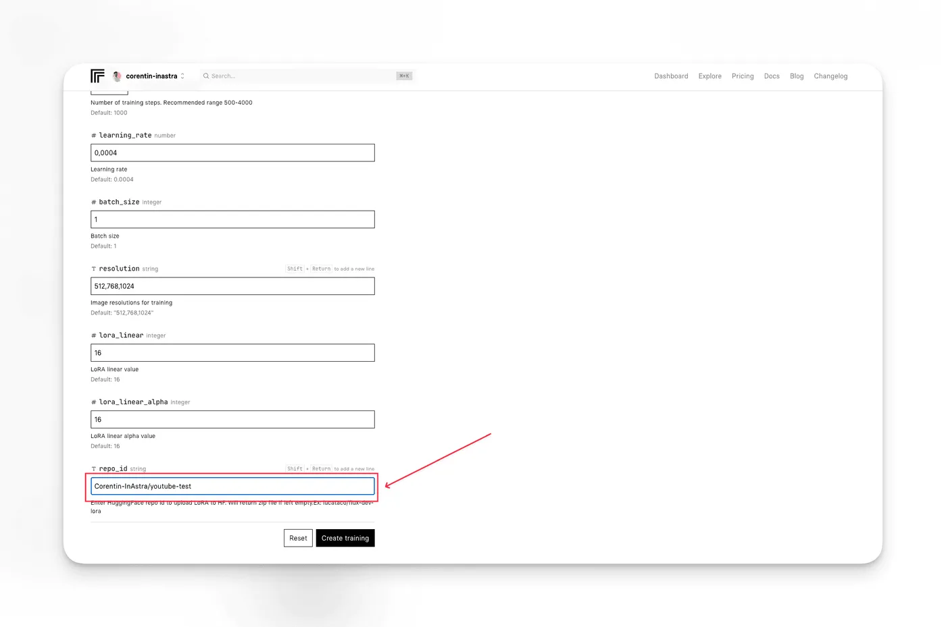
Task: Reset the training form
Action: [298, 538]
